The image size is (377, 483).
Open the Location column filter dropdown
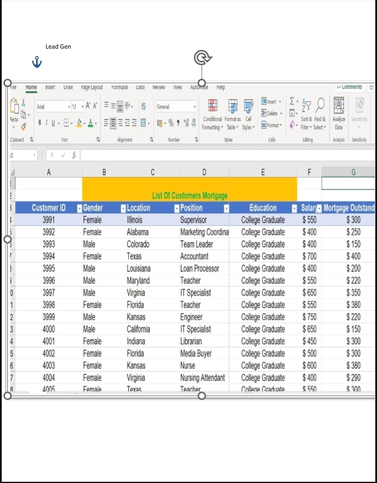pos(176,209)
